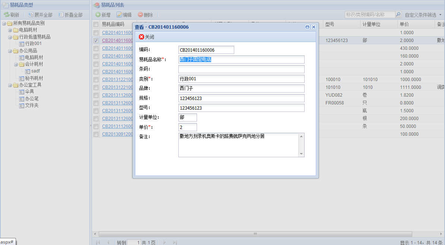Maximize the 查看 dialog window
Image resolution: width=445 pixels, height=245 pixels.
[x=307, y=27]
